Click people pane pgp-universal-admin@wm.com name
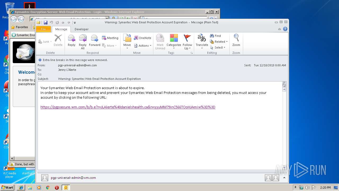 [x=73, y=178]
